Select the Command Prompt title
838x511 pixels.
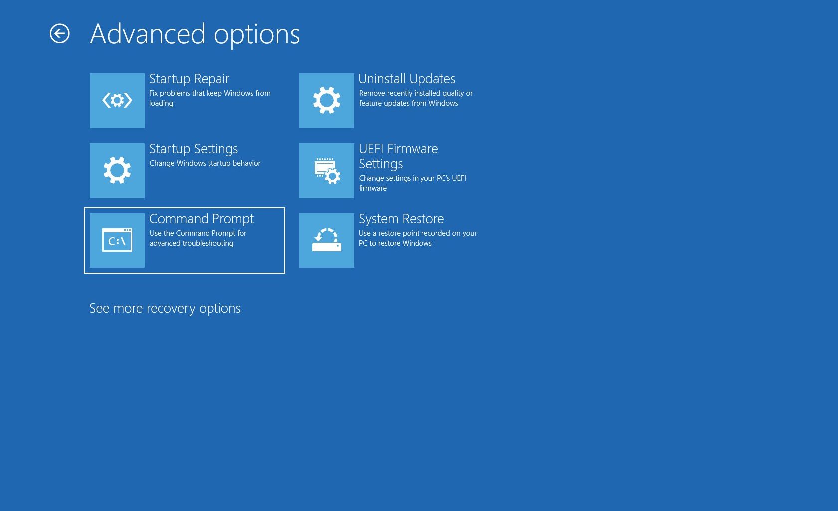(202, 219)
